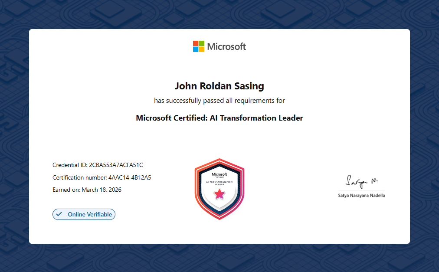Click the Microsoft Certified: AI Transformation Leader title
The height and width of the screenshot is (272, 439).
pyautogui.click(x=219, y=118)
